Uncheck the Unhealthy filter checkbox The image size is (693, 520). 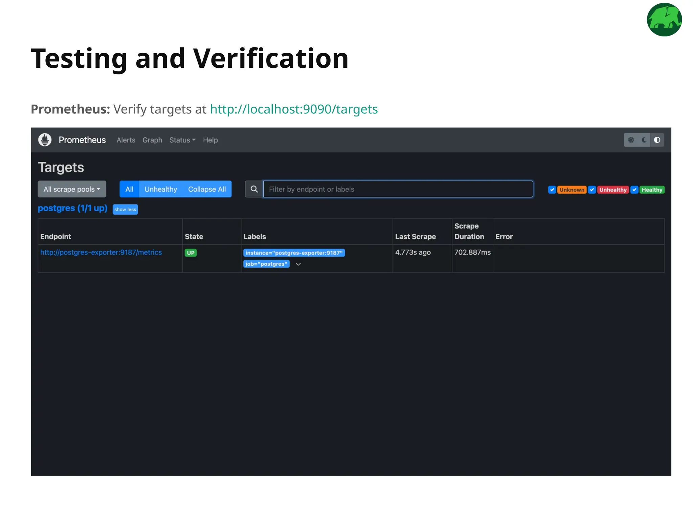pos(592,190)
